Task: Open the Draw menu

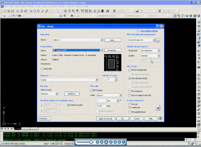Action: click(x=44, y=7)
